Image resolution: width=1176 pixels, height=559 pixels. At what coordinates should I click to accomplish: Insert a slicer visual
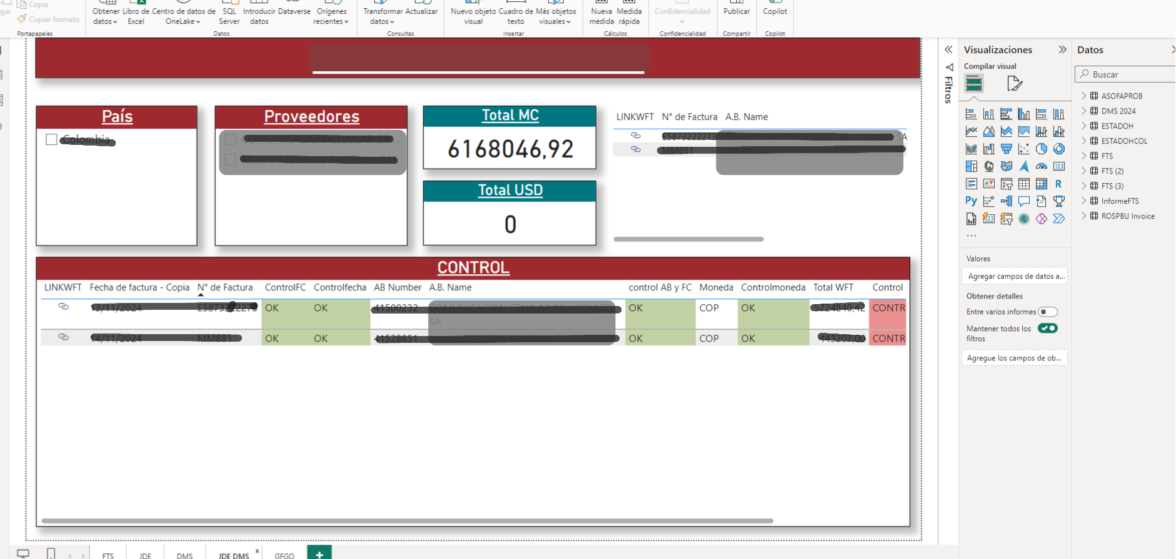click(1006, 184)
